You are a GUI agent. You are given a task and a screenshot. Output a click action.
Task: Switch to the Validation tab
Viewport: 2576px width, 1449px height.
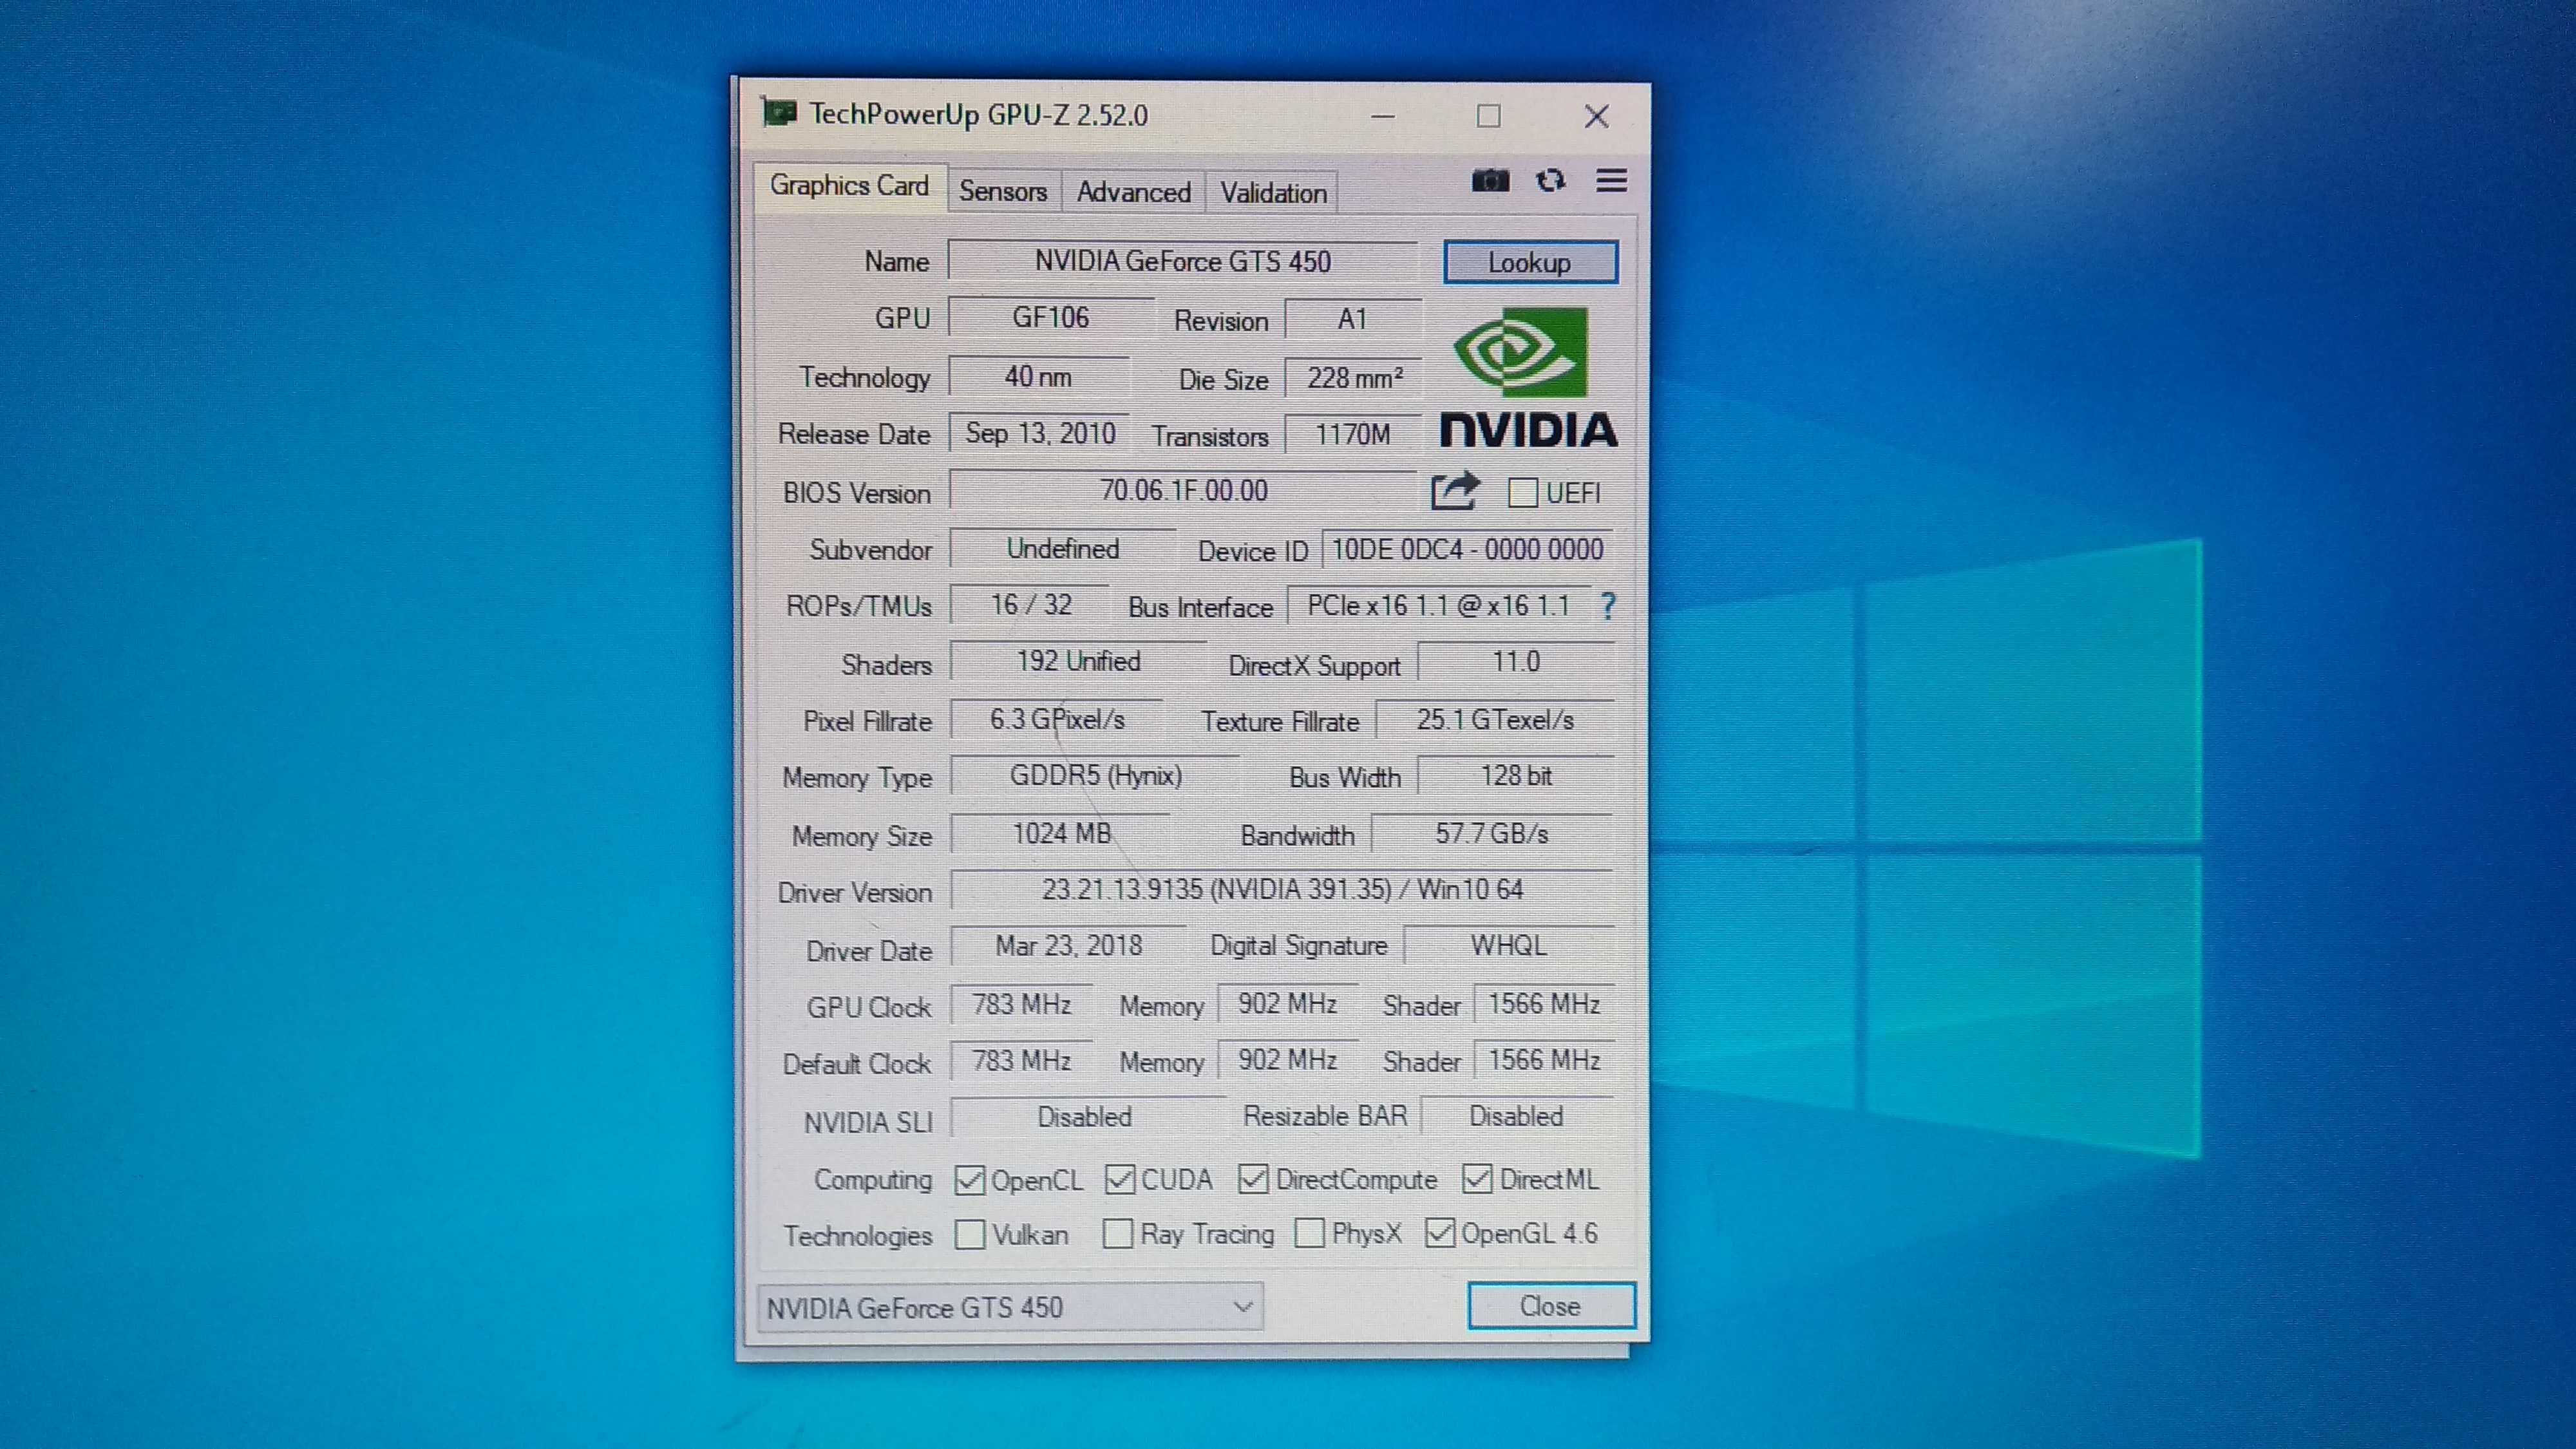point(1273,192)
